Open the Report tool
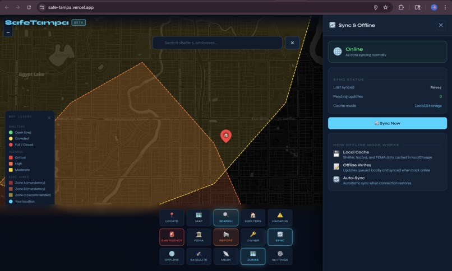Image resolution: width=452 pixels, height=271 pixels. 225,237
